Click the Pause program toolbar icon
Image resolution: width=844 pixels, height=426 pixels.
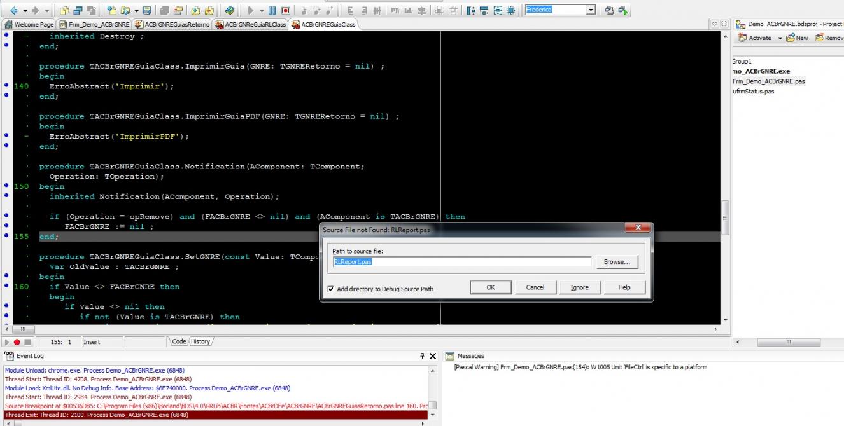click(272, 10)
